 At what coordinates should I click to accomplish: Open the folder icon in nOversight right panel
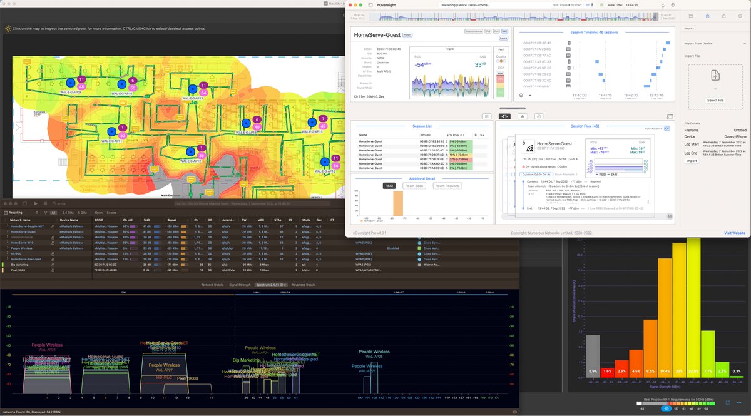point(690,16)
